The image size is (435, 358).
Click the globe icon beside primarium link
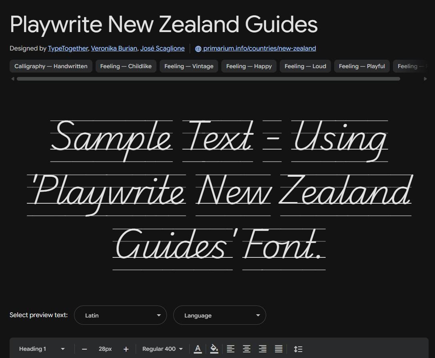[198, 49]
